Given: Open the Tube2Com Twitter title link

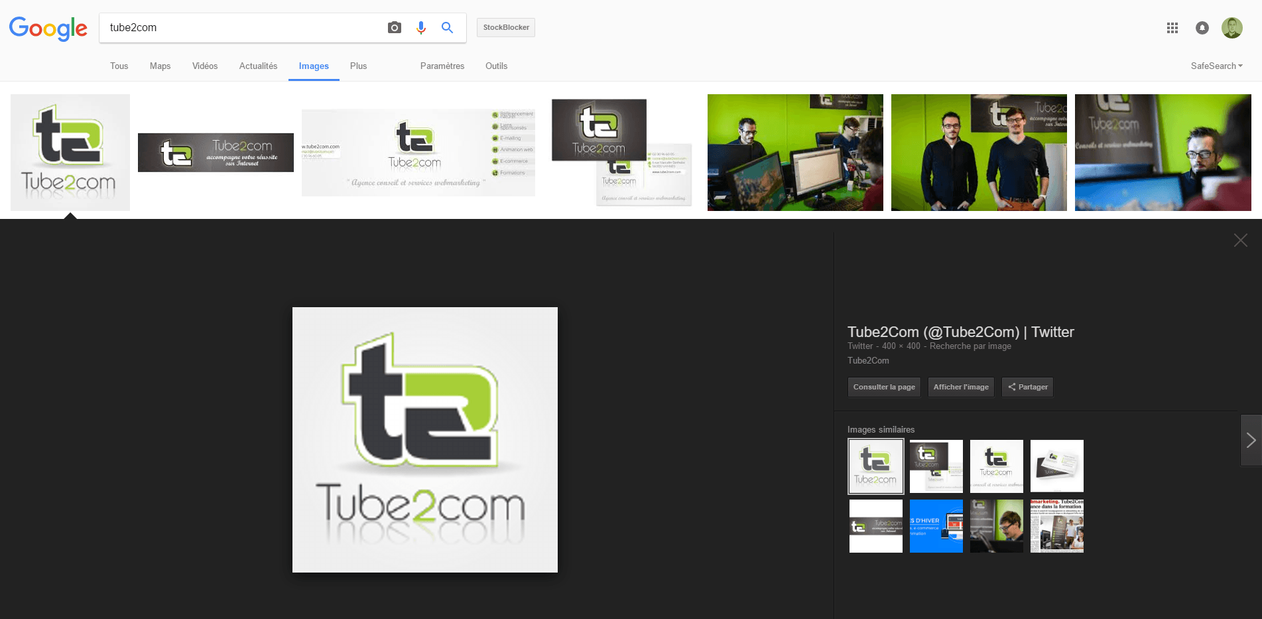Looking at the screenshot, I should click(961, 332).
